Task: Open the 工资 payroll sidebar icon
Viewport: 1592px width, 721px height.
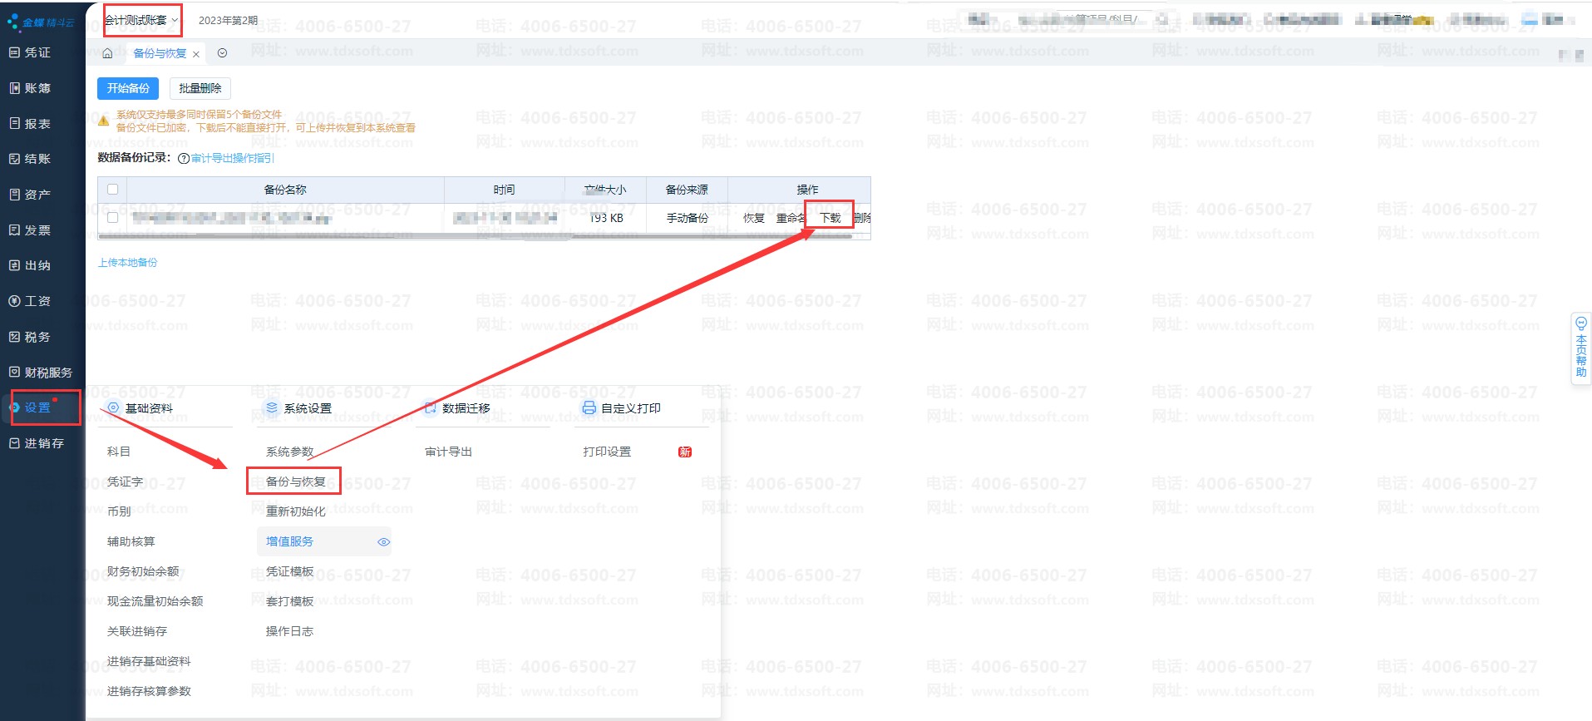Action: 15,301
